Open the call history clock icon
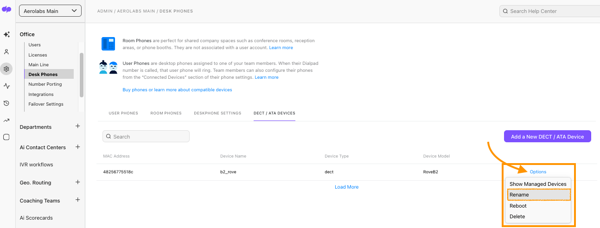The width and height of the screenshot is (600, 228). (x=6, y=103)
